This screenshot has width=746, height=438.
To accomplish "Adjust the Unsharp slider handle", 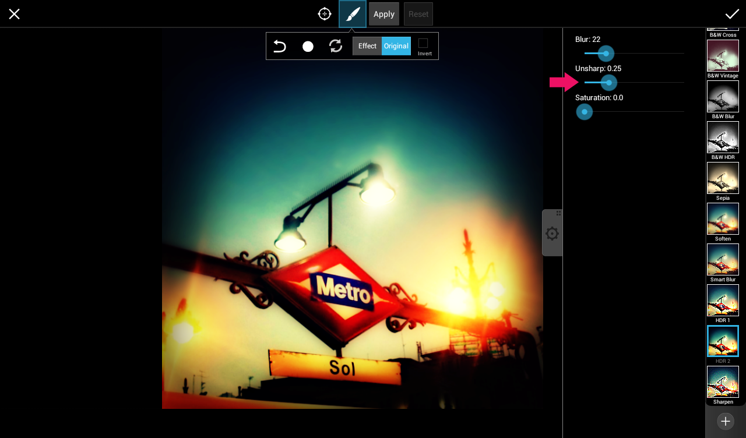I will tap(609, 83).
